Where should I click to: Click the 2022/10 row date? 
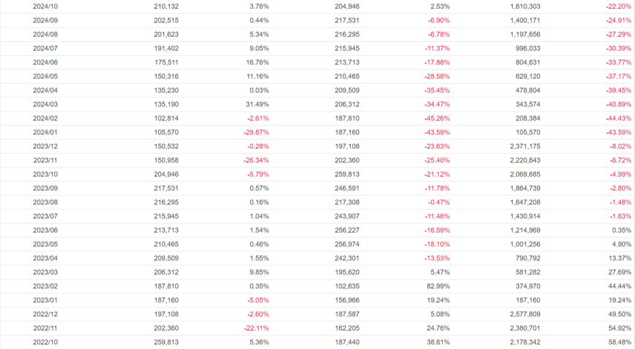pyautogui.click(x=45, y=342)
